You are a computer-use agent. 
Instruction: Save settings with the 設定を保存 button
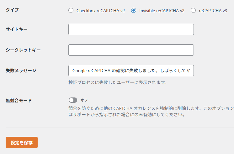[x=22, y=142]
